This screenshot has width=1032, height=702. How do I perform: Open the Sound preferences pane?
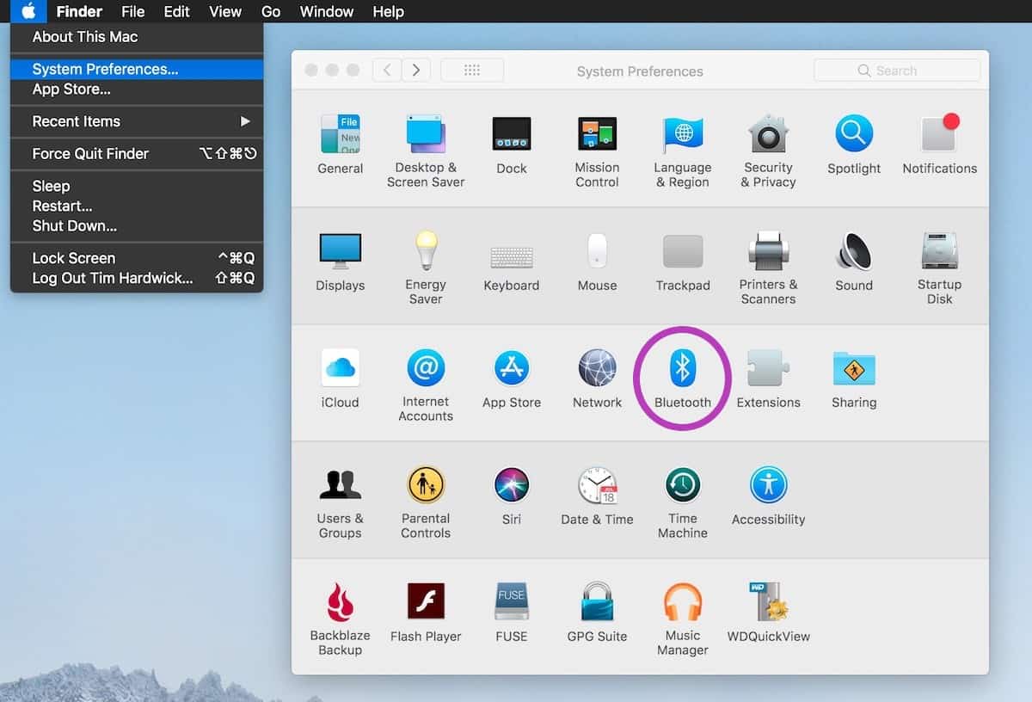pos(854,262)
